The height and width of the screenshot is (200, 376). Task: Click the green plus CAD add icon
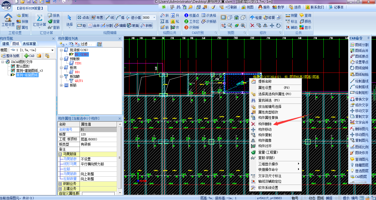click(x=27, y=56)
